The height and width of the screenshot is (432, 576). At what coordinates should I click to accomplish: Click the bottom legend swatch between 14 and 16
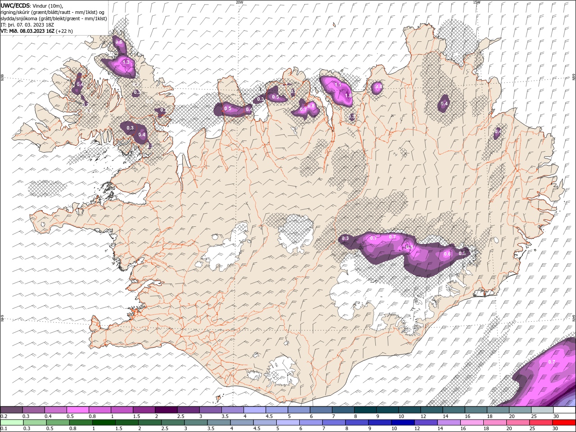pyautogui.click(x=448, y=423)
